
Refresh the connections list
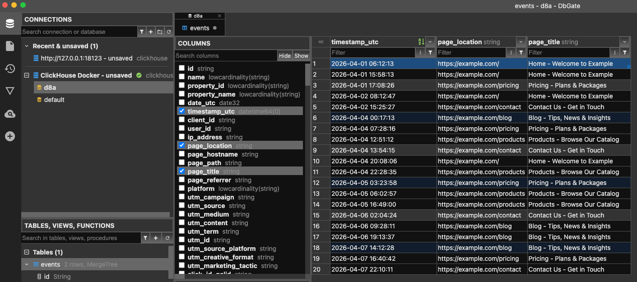click(169, 32)
